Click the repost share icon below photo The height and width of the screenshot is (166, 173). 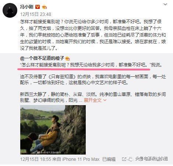[x=124, y=159]
